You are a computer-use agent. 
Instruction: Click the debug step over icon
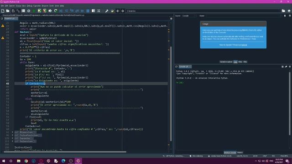(67, 11)
